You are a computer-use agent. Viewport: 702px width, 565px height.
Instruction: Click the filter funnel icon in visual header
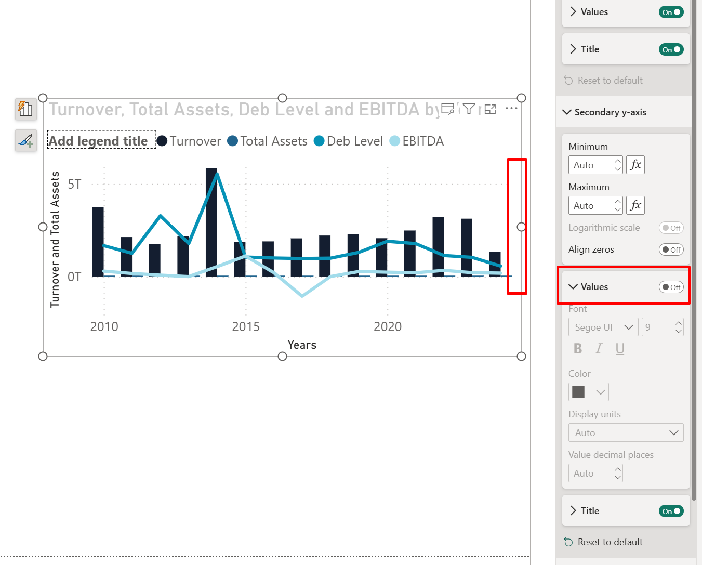[x=469, y=109]
